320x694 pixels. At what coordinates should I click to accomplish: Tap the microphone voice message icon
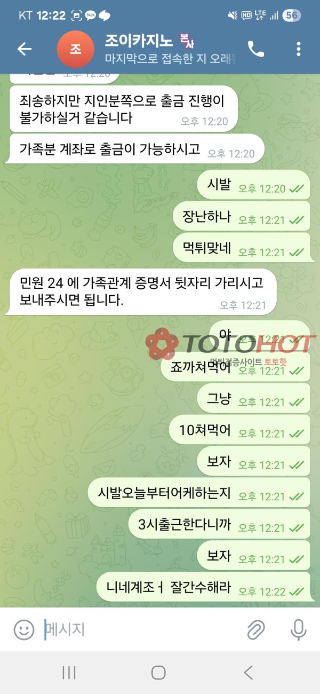click(x=298, y=630)
